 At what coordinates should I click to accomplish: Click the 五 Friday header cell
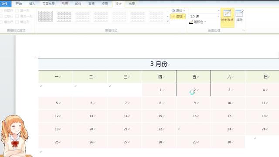click(x=194, y=77)
